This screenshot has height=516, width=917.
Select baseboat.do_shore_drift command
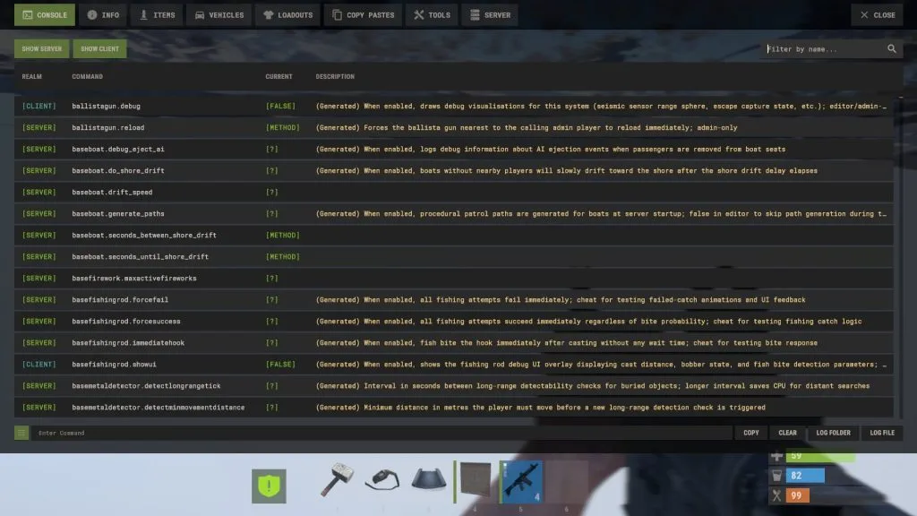tap(454, 171)
